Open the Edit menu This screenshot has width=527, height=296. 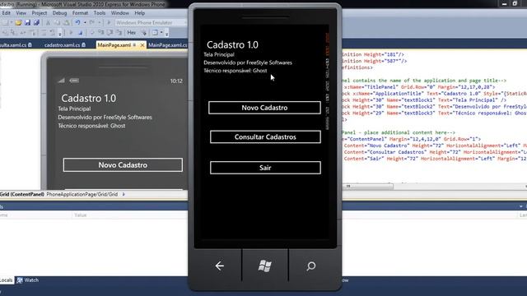pos(6,13)
